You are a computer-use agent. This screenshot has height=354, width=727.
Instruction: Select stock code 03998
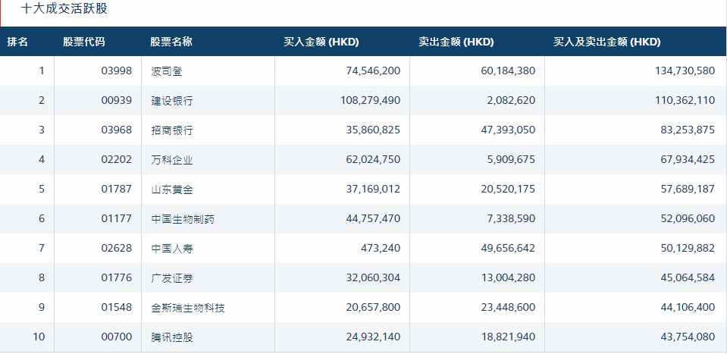117,71
